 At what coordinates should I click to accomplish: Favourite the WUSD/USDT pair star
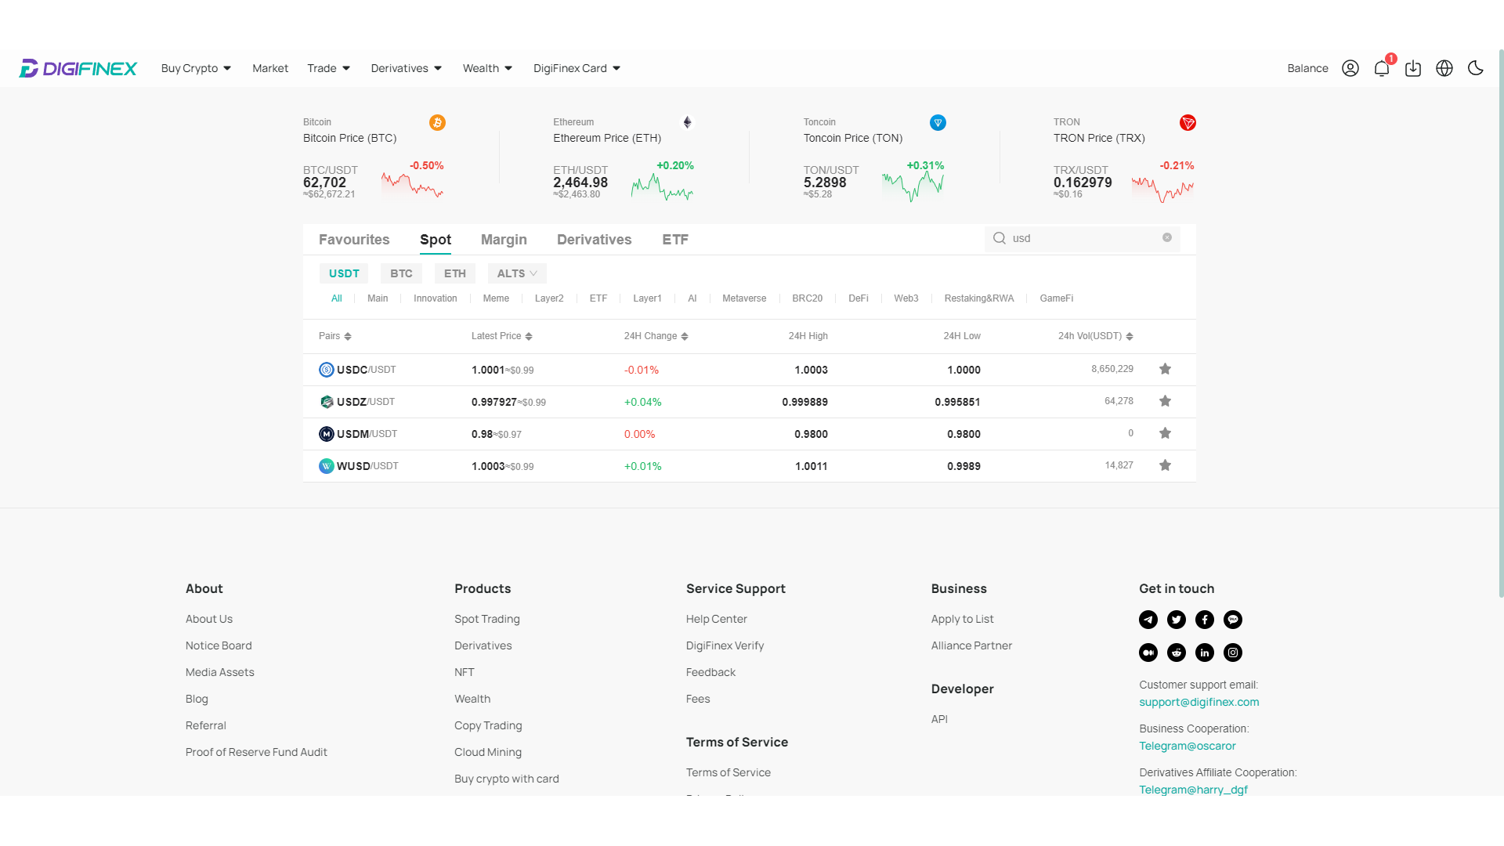pyautogui.click(x=1165, y=465)
